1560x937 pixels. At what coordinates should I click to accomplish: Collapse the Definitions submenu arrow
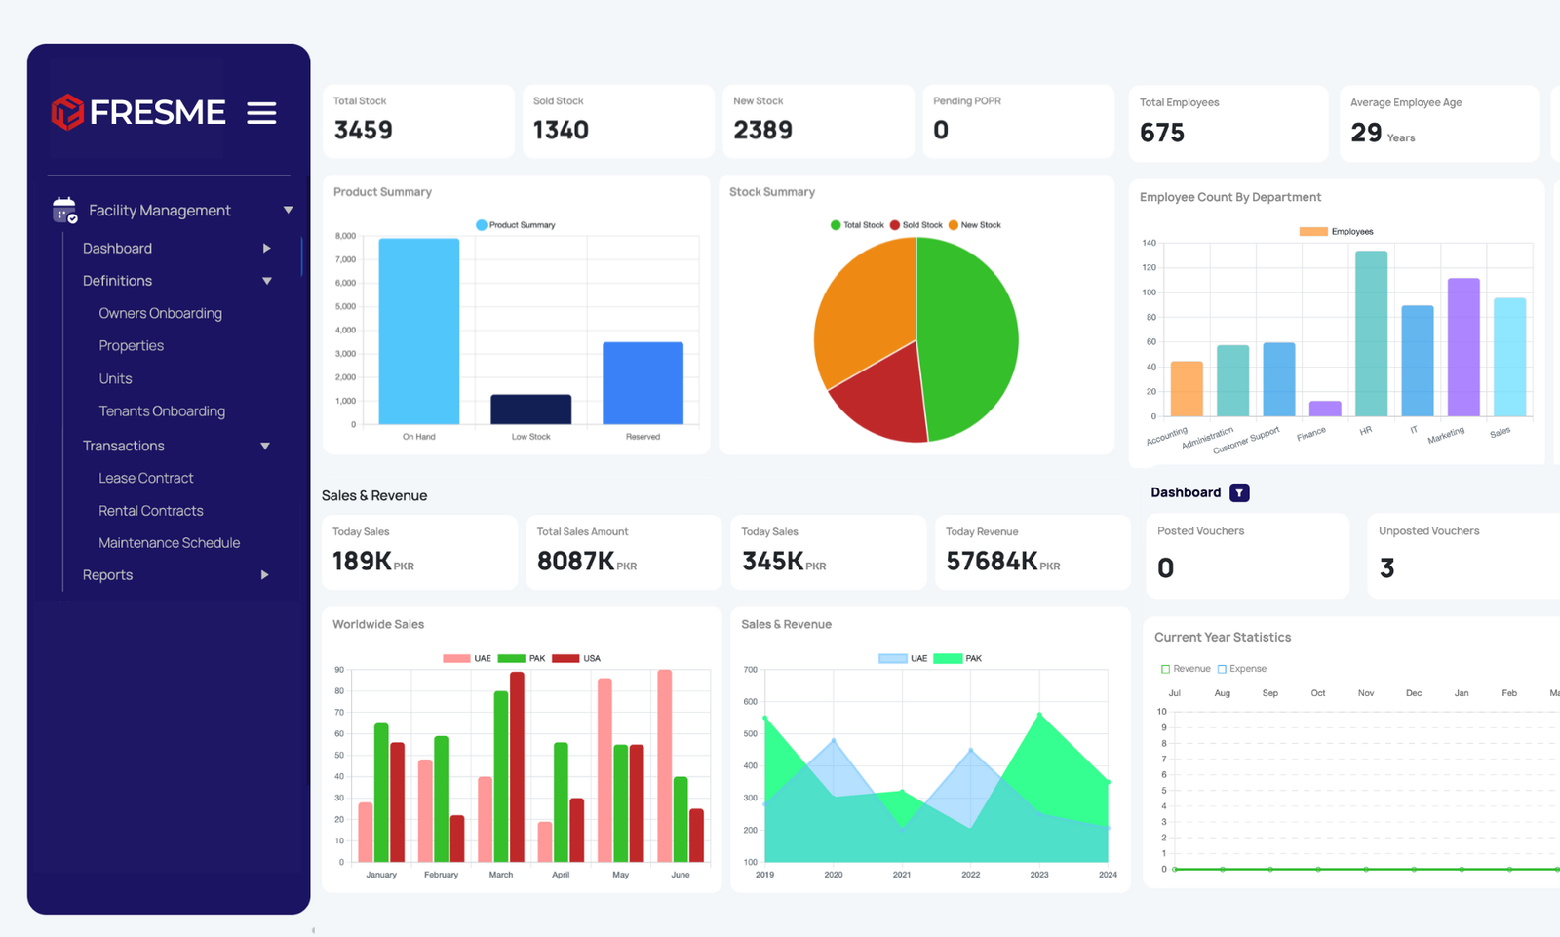[266, 281]
